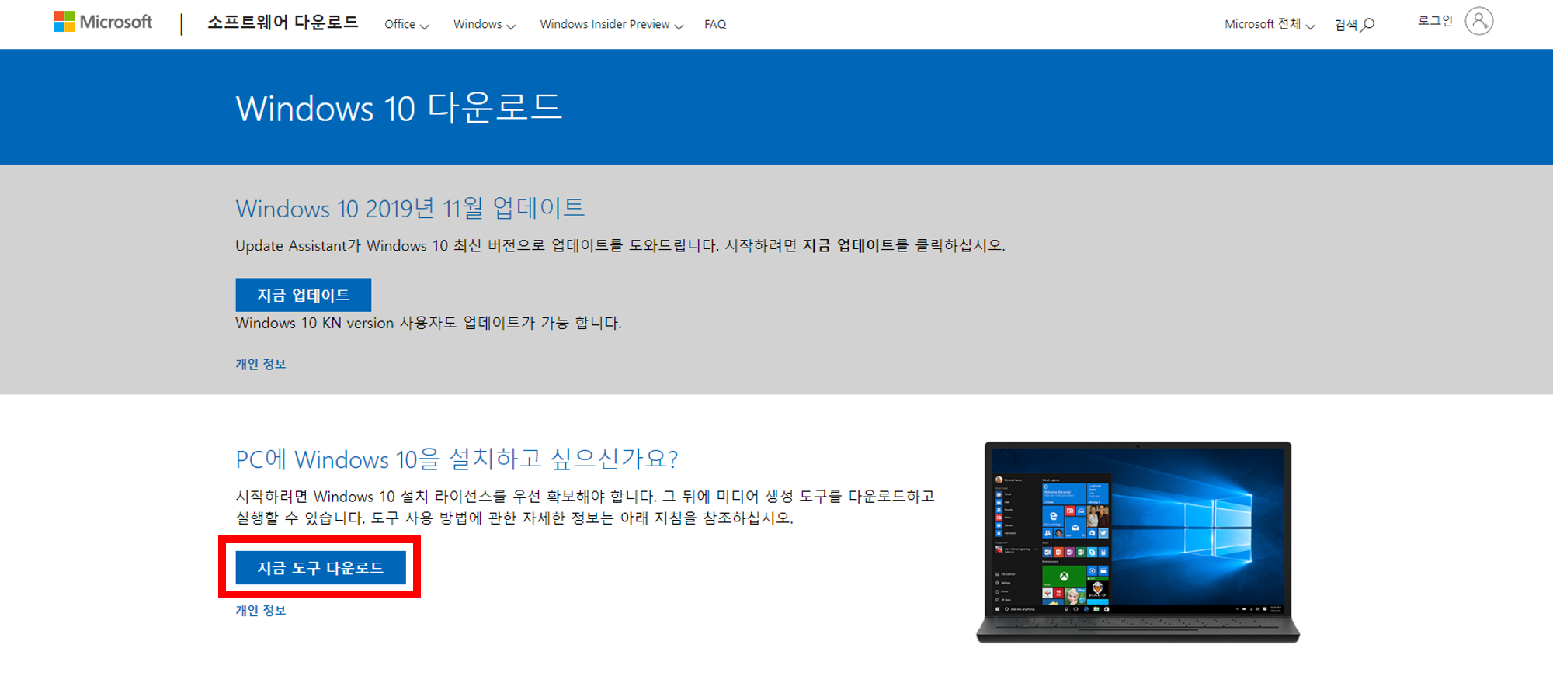This screenshot has height=679, width=1553.
Task: Open 개인 정보 link under update section
Action: click(261, 364)
